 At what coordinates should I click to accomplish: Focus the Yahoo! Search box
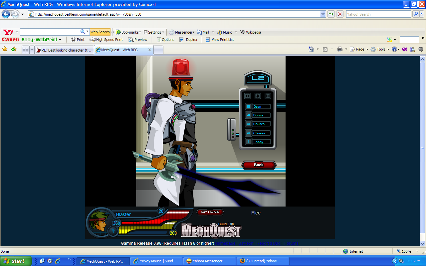[378, 14]
